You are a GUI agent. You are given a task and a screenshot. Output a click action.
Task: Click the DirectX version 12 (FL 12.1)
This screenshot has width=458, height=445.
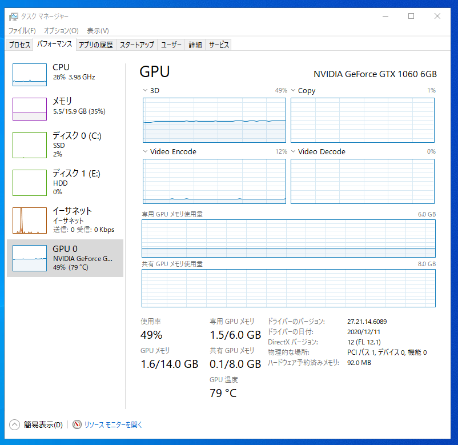click(x=364, y=342)
